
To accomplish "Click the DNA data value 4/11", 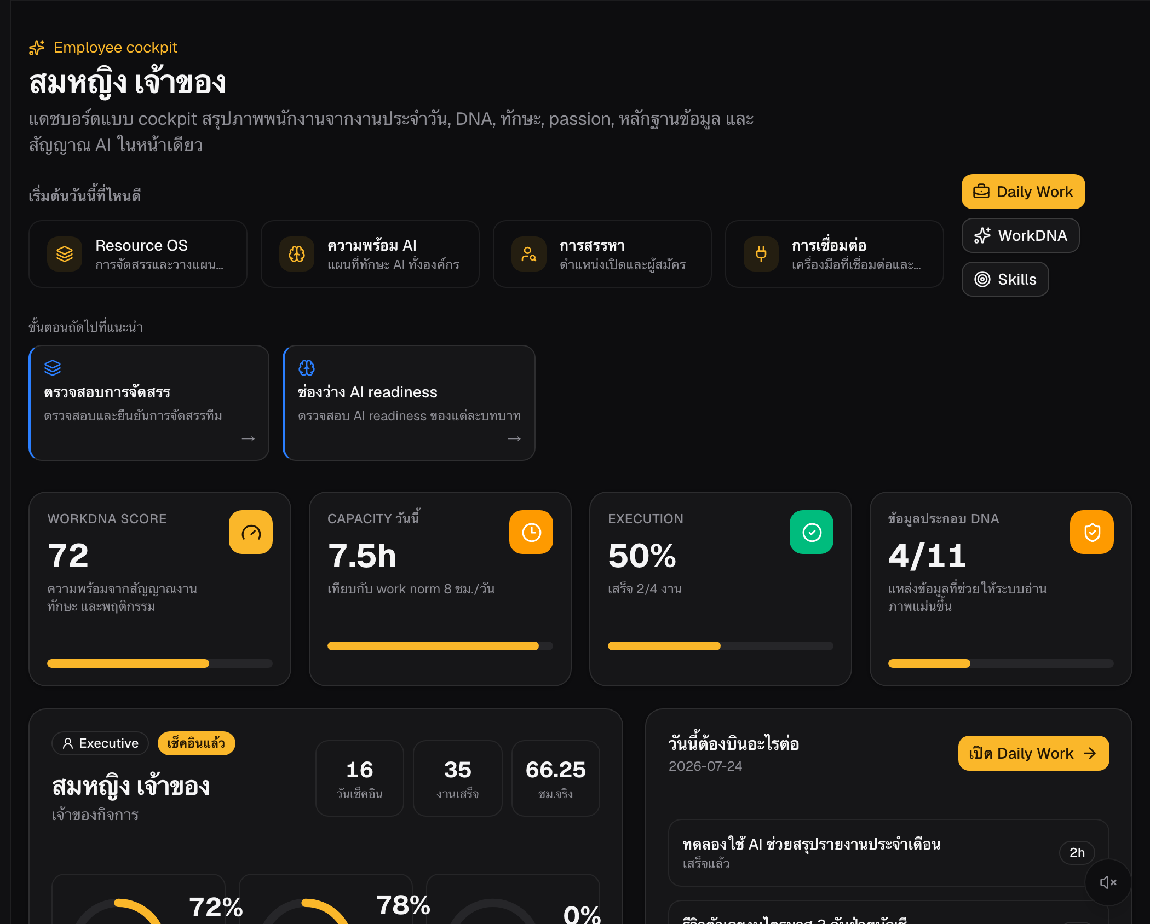I will (x=927, y=556).
